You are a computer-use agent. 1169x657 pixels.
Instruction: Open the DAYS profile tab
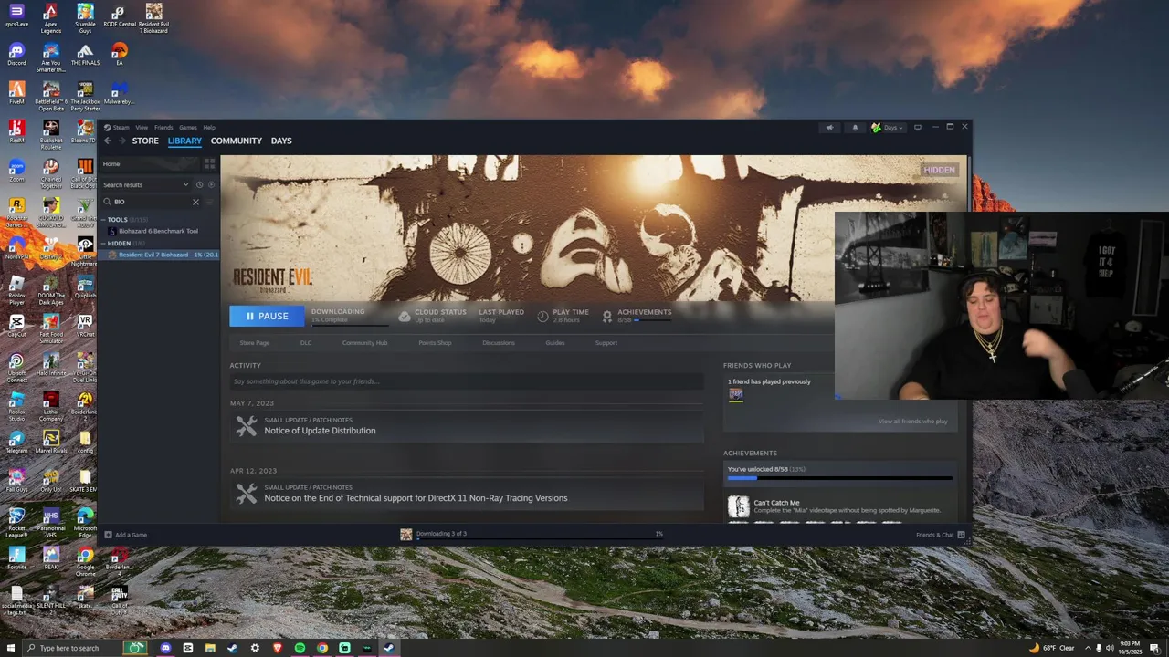(x=281, y=141)
